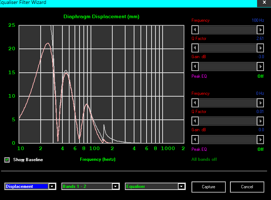Decrease band 2 Frequency with left arrow
The image size is (271, 200).
pos(195,103)
